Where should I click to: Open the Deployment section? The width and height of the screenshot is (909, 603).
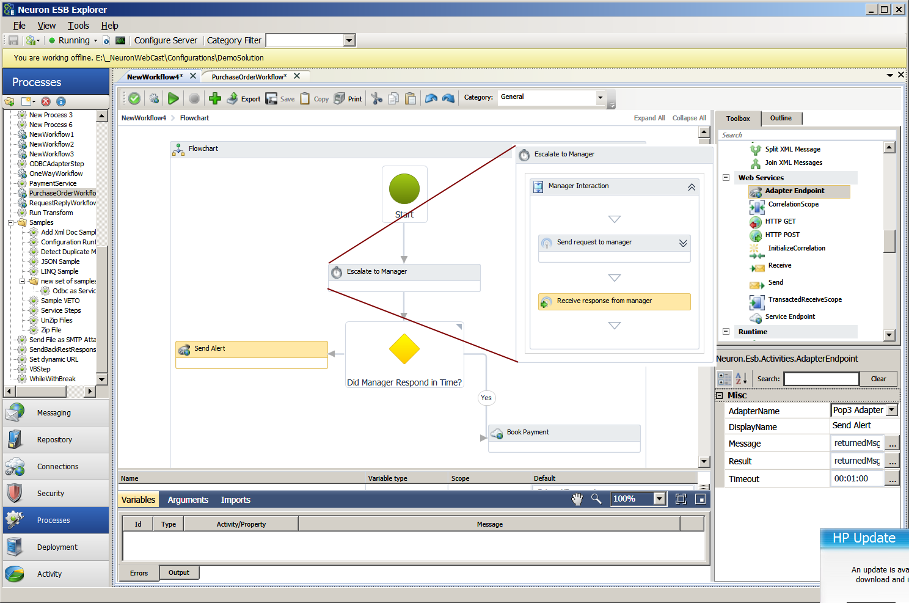(56, 547)
